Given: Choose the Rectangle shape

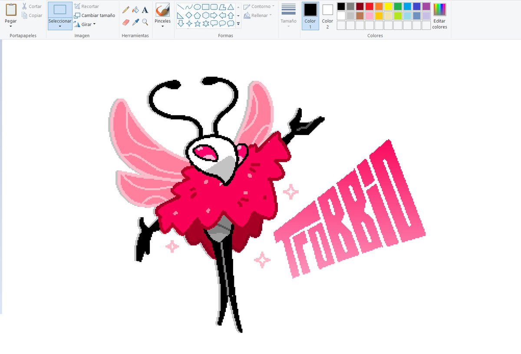Looking at the screenshot, I should pyautogui.click(x=205, y=7).
